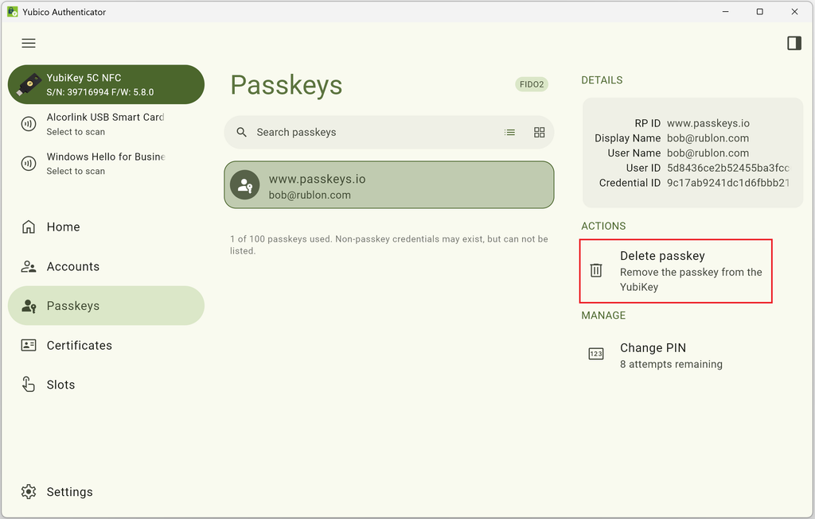Open the Certificates section
The width and height of the screenshot is (815, 519).
pos(106,345)
